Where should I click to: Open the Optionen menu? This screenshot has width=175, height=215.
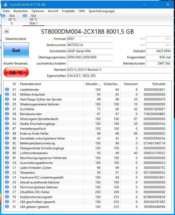(38, 11)
